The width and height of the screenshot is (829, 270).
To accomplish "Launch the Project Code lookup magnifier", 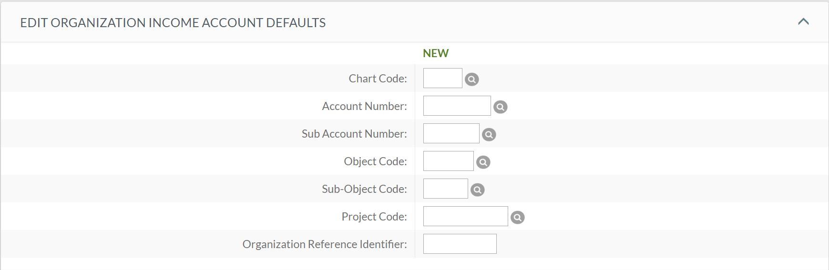I will coord(518,218).
